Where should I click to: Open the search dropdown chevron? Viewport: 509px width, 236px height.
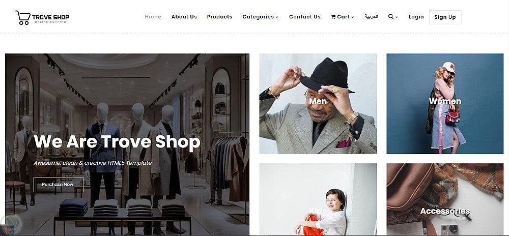[x=397, y=17]
